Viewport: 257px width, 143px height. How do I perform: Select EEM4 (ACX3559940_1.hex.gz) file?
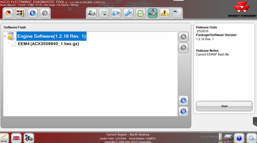click(x=48, y=44)
